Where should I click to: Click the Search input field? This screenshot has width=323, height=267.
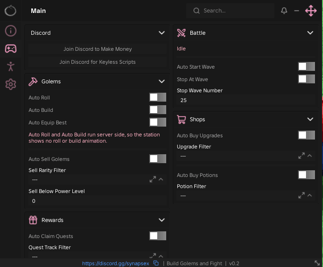click(230, 11)
